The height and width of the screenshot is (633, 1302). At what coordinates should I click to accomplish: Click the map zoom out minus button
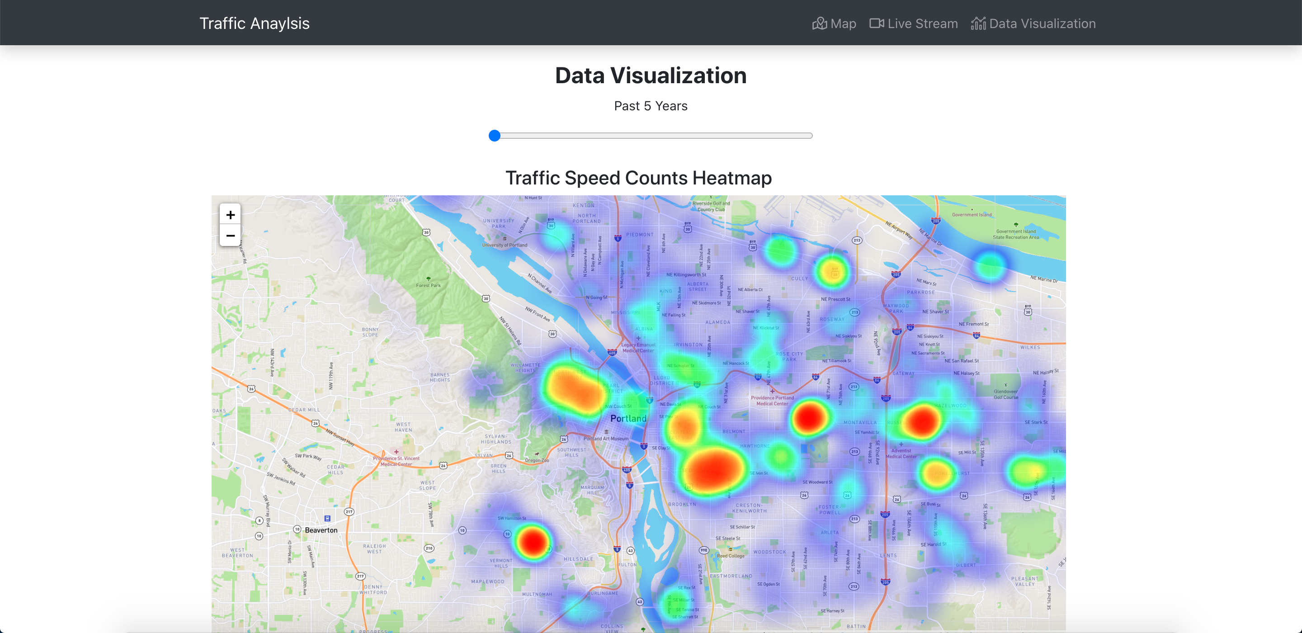point(230,236)
